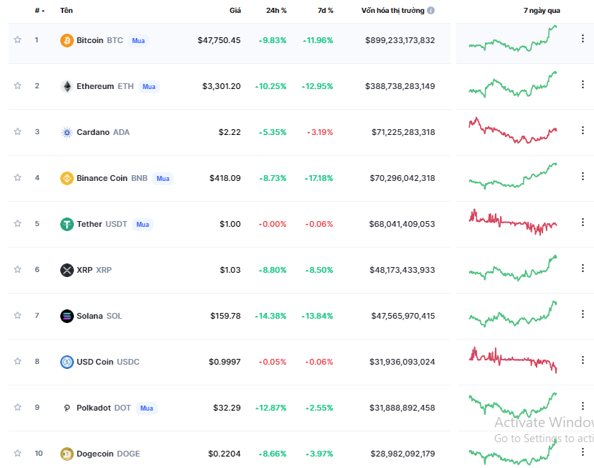This screenshot has width=594, height=468.
Task: Open the more options menu for Cardano
Action: click(x=583, y=131)
